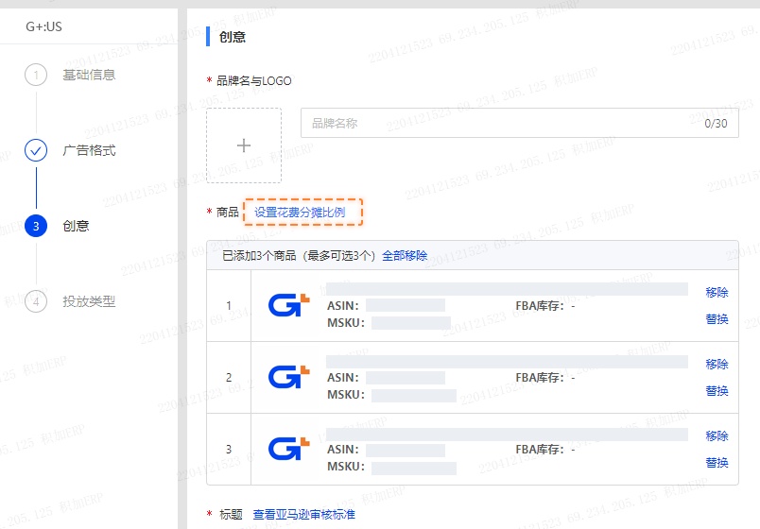This screenshot has height=529, width=760.
Task: Click the G+ product thumbnail in row 3
Action: (289, 449)
